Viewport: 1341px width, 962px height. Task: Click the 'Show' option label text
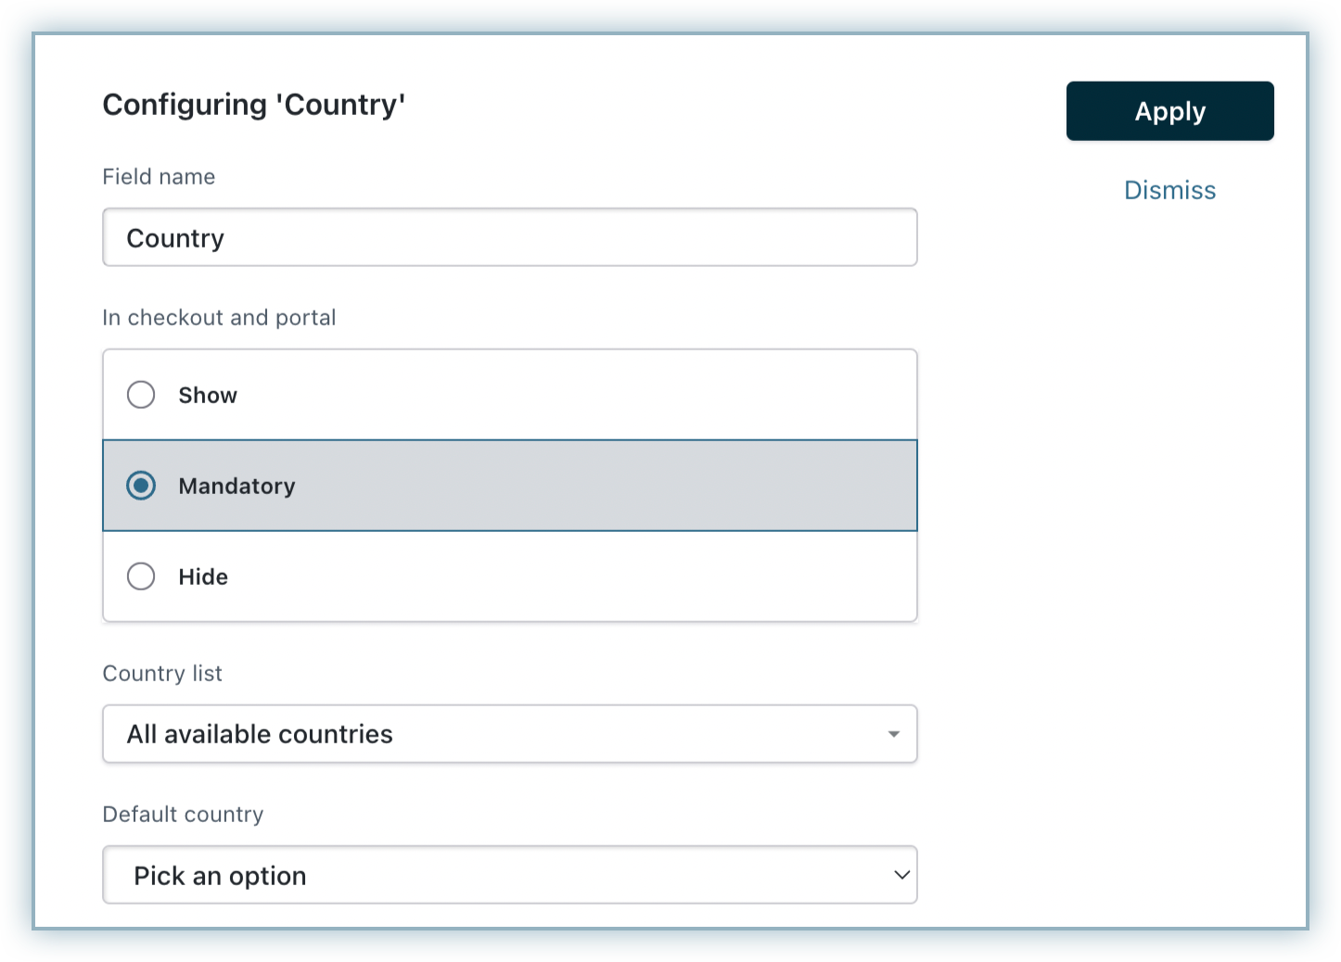click(x=208, y=395)
